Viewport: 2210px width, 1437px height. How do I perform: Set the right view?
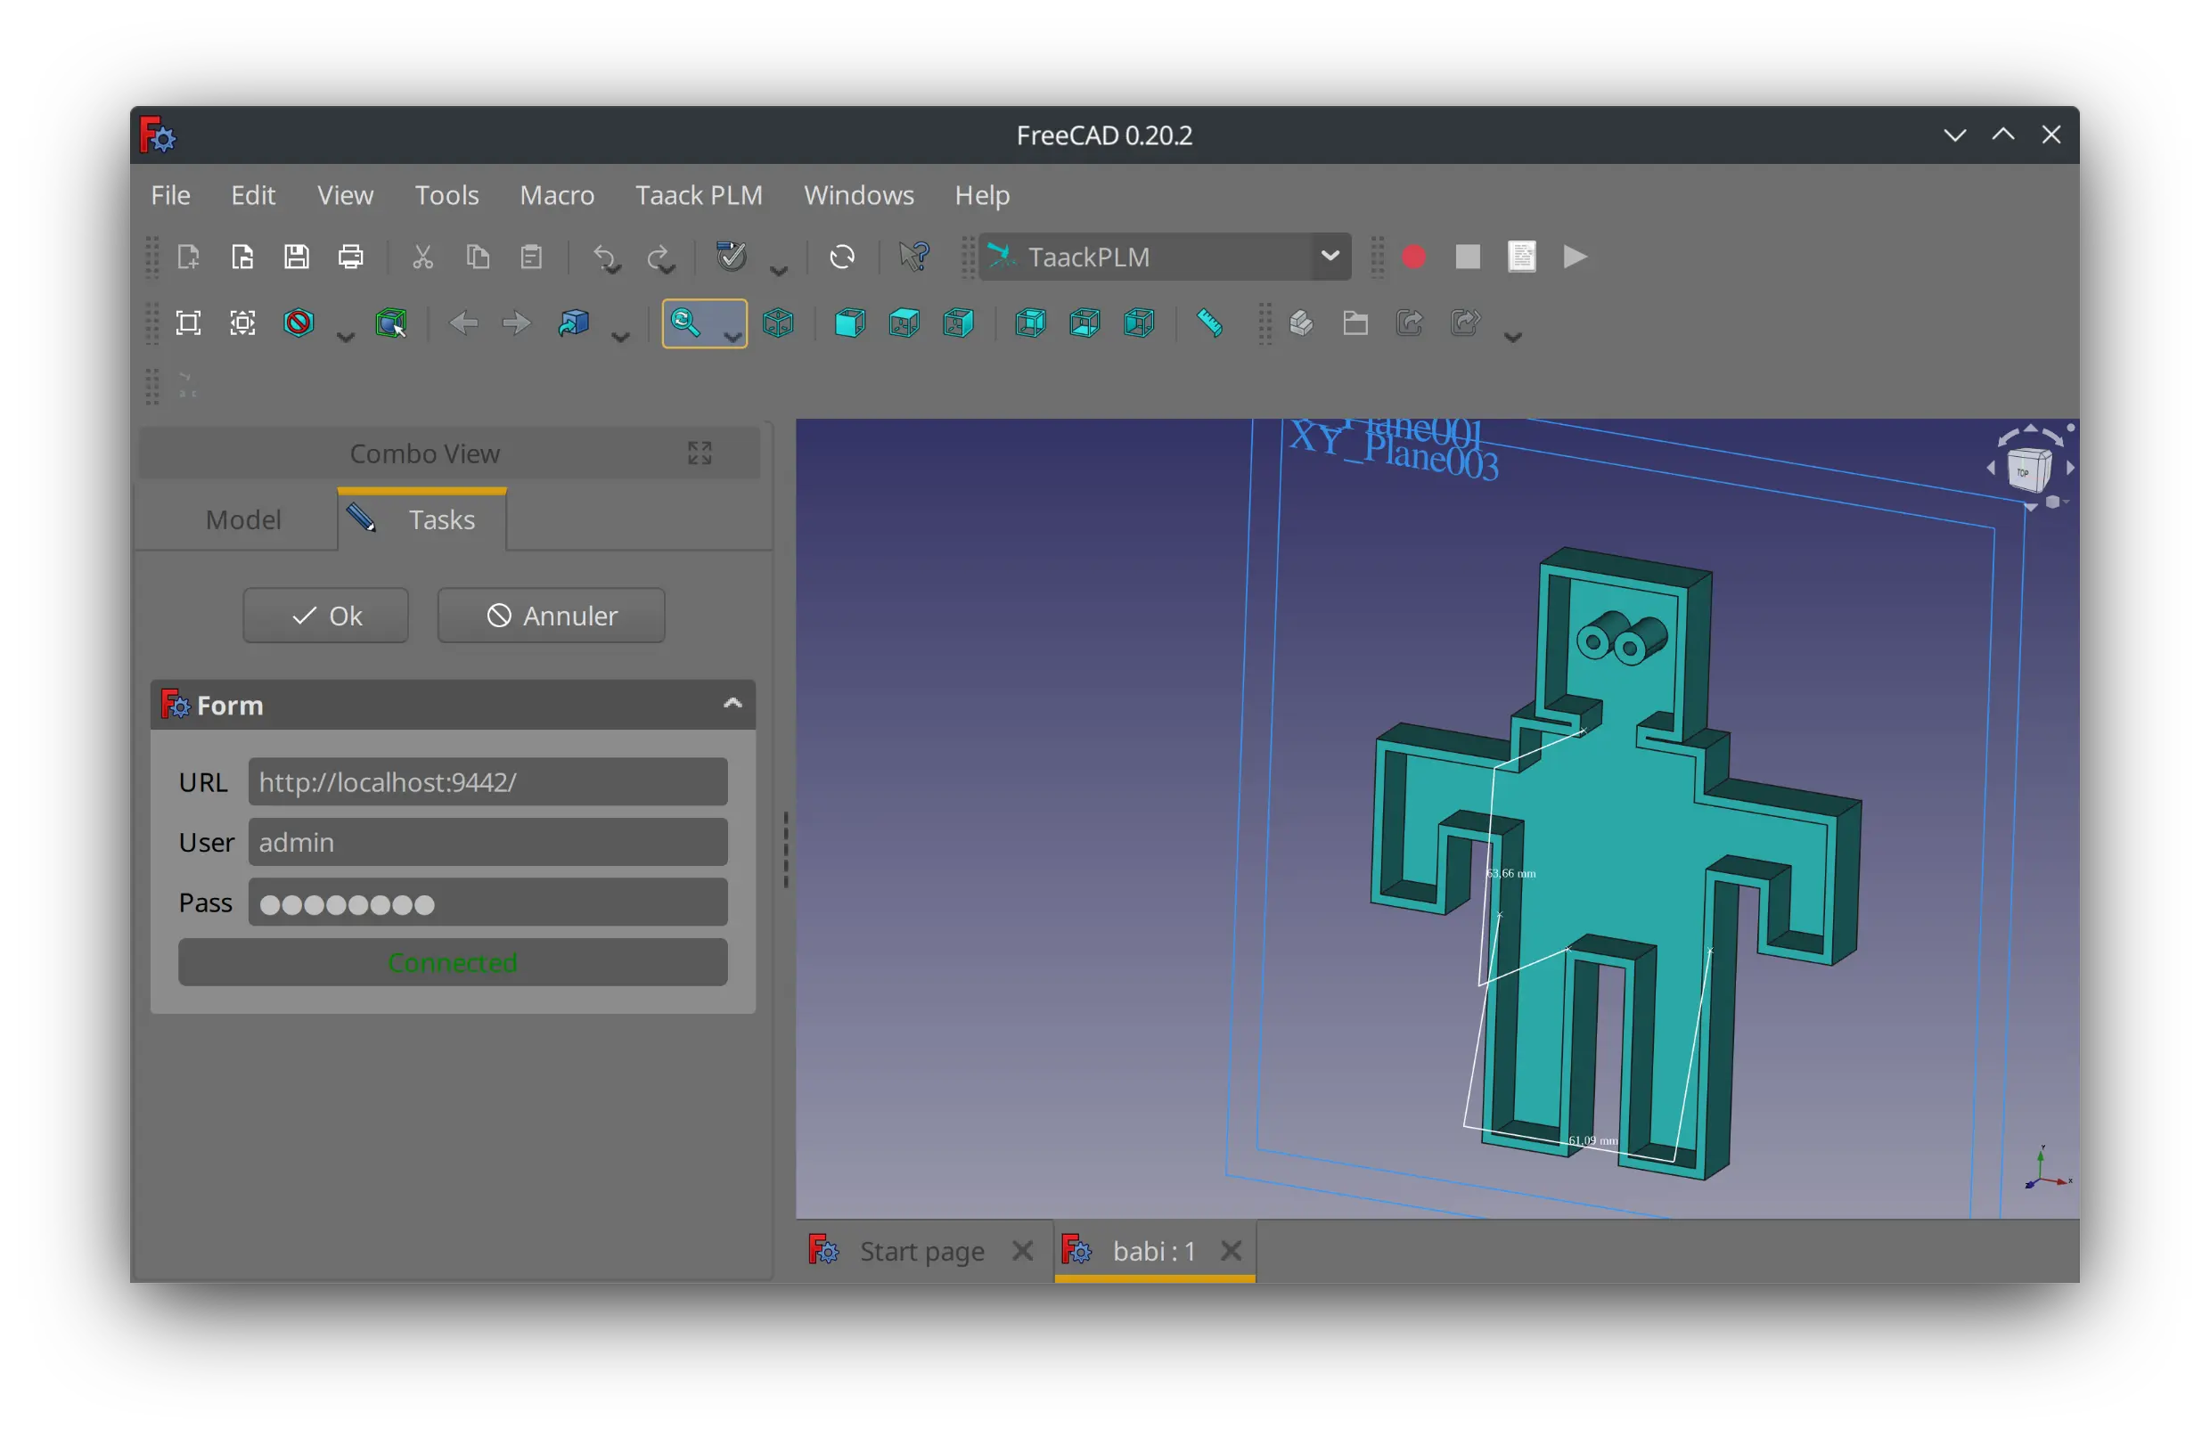pyautogui.click(x=958, y=323)
